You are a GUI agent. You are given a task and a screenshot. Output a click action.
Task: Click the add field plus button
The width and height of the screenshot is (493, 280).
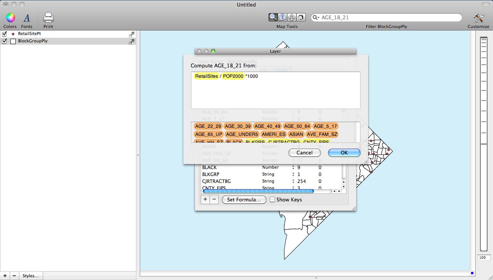[x=205, y=200]
